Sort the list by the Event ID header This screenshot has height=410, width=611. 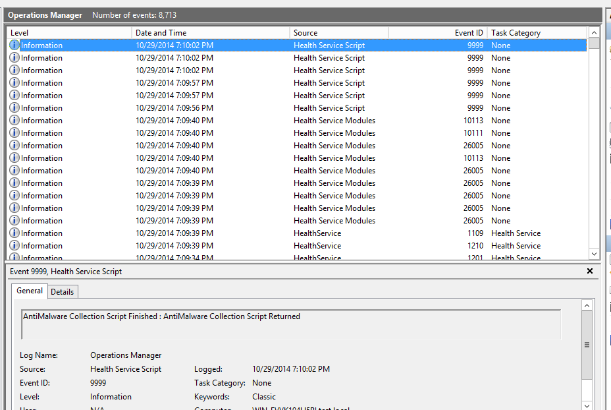438,33
